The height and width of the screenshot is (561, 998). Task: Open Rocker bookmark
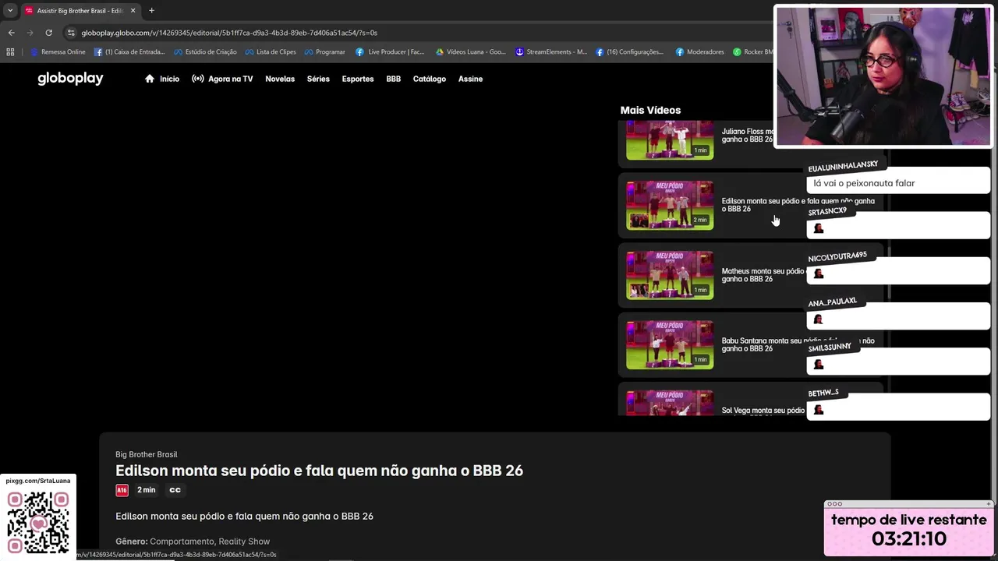[x=753, y=52]
